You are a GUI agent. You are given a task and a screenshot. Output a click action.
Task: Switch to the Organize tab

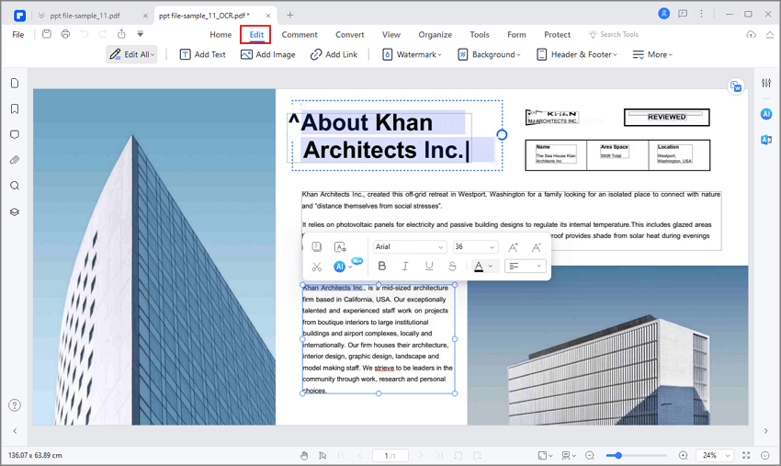click(x=435, y=34)
